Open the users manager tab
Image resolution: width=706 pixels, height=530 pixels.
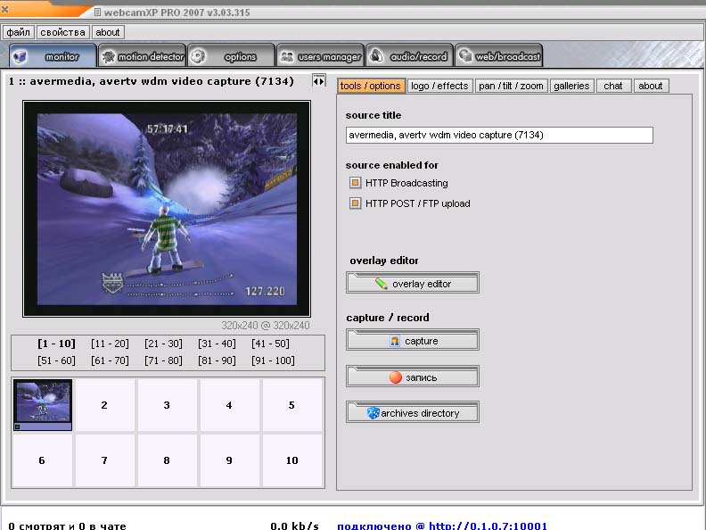[x=320, y=55]
